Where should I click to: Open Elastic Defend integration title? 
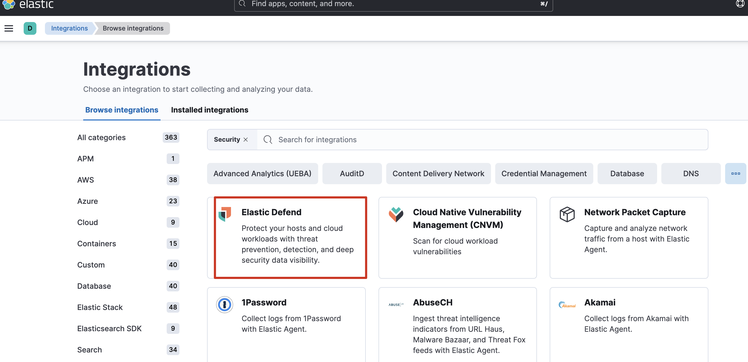[271, 212]
